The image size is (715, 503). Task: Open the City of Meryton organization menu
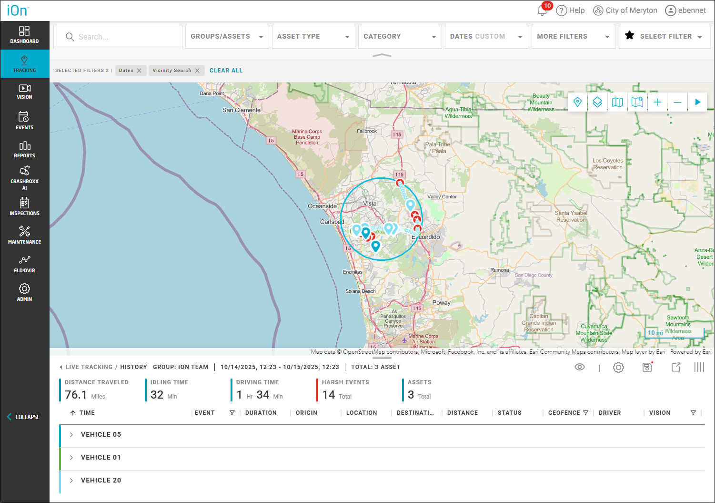click(625, 10)
